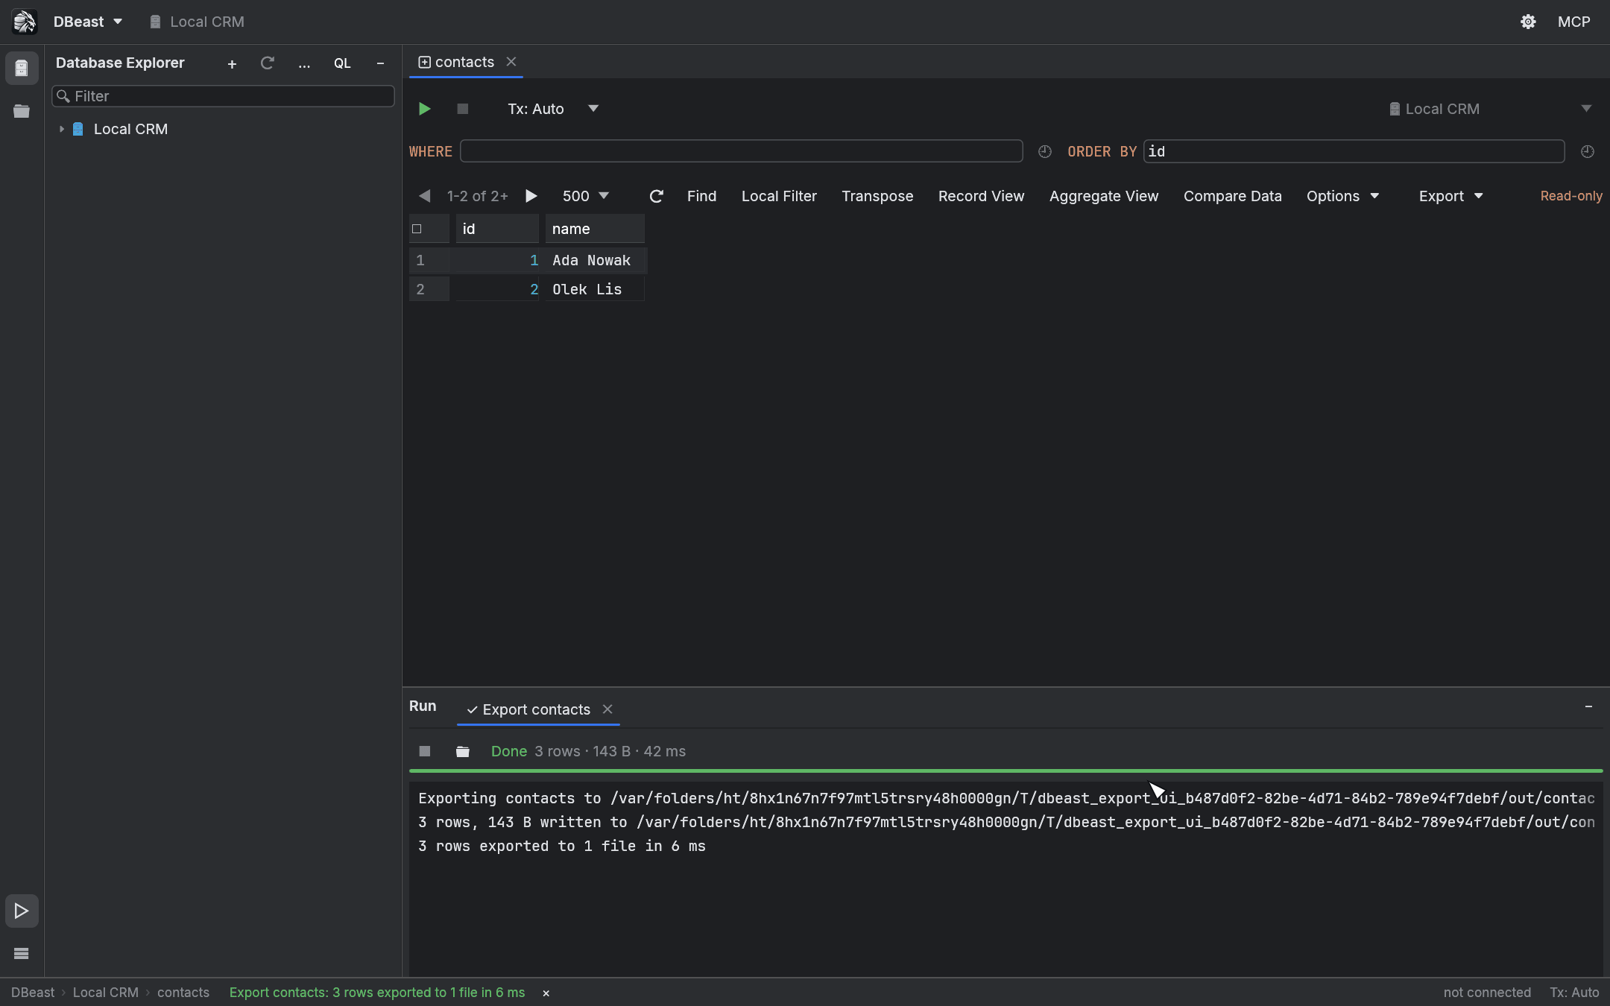Close the contacts tab
The height and width of the screenshot is (1006, 1610).
511,62
